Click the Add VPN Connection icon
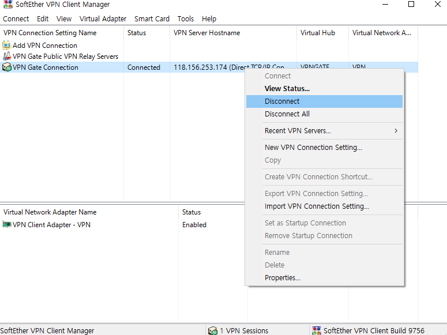 [x=6, y=46]
